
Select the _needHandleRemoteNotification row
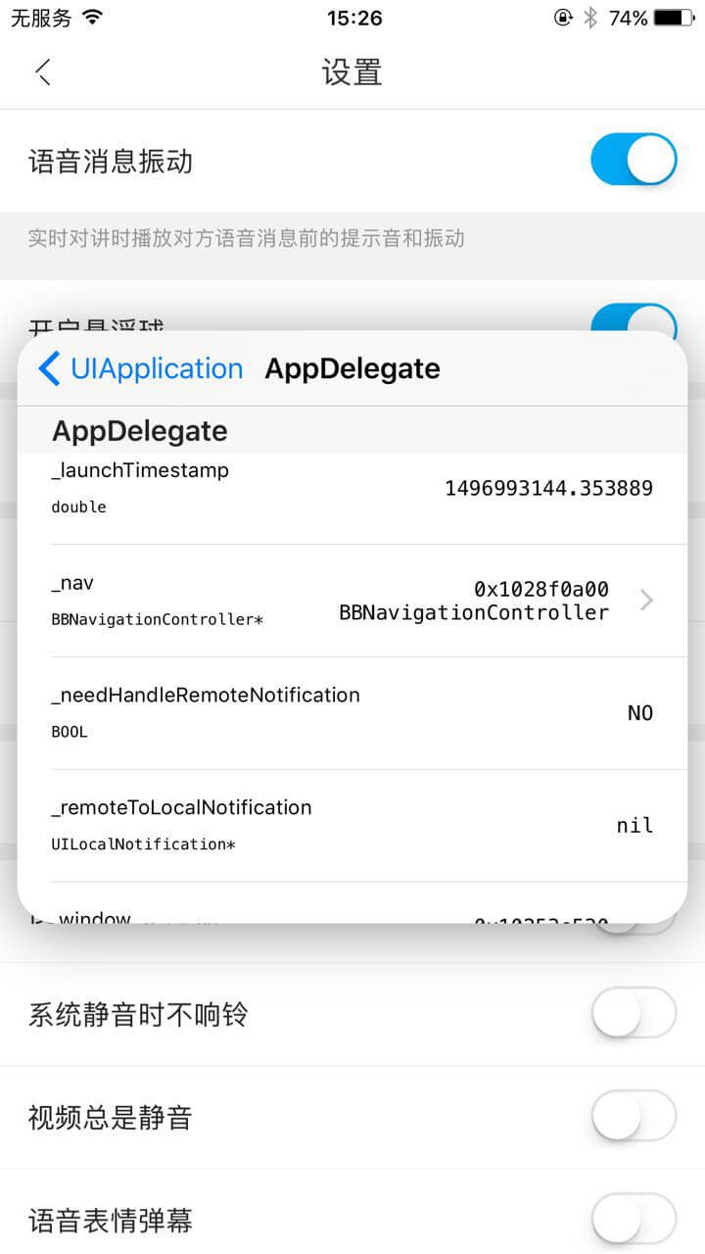(x=352, y=712)
